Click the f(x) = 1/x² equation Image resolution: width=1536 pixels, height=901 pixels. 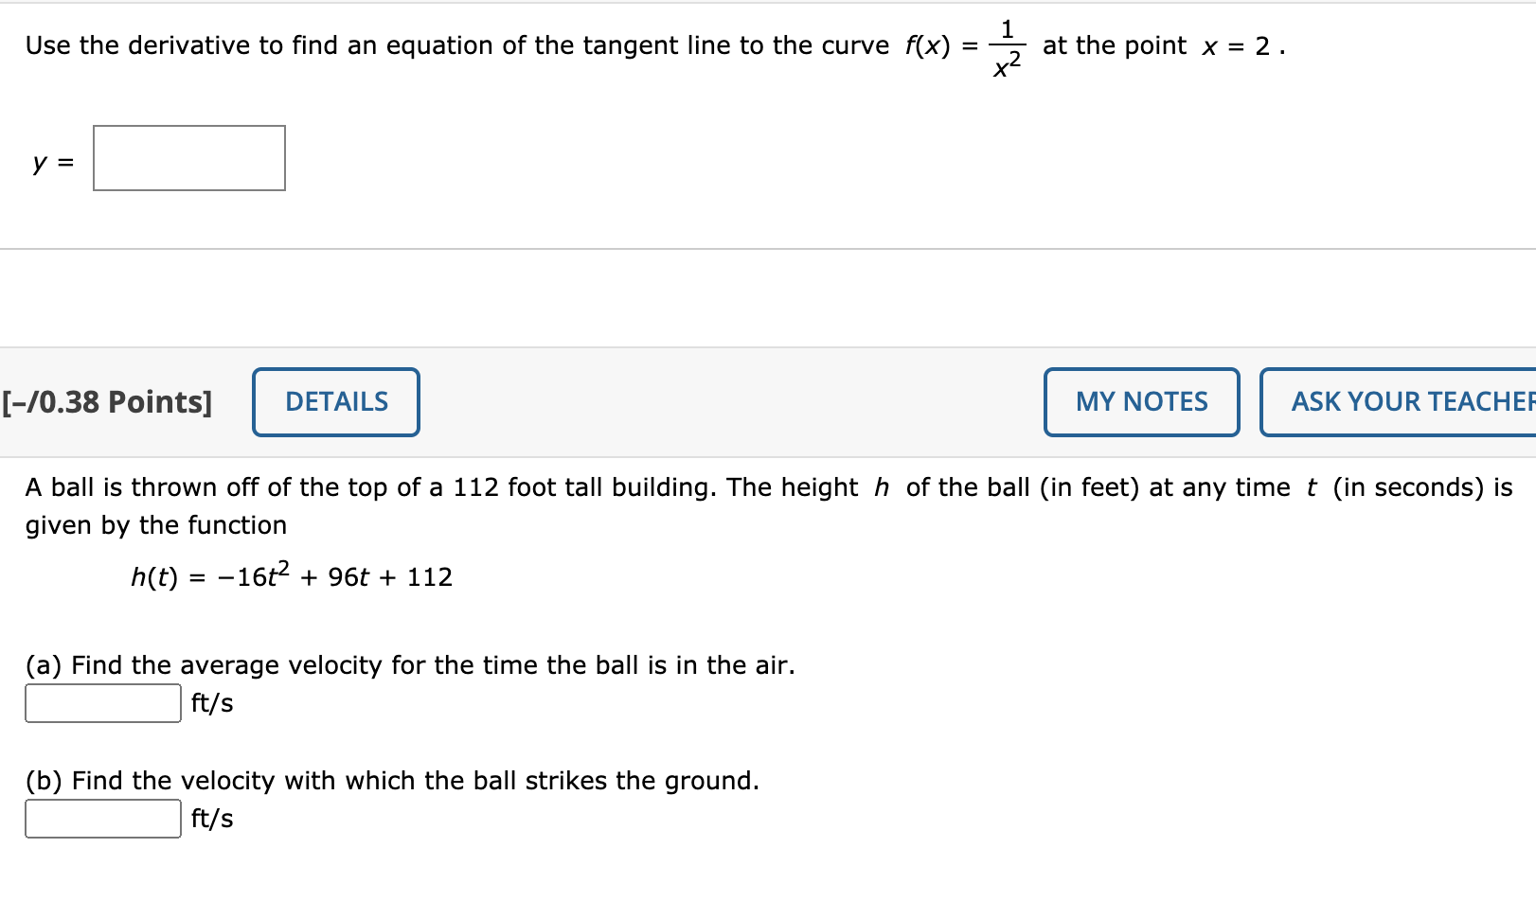(x=965, y=44)
